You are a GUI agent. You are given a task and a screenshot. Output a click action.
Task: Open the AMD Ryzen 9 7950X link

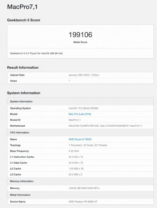(x=80, y=139)
